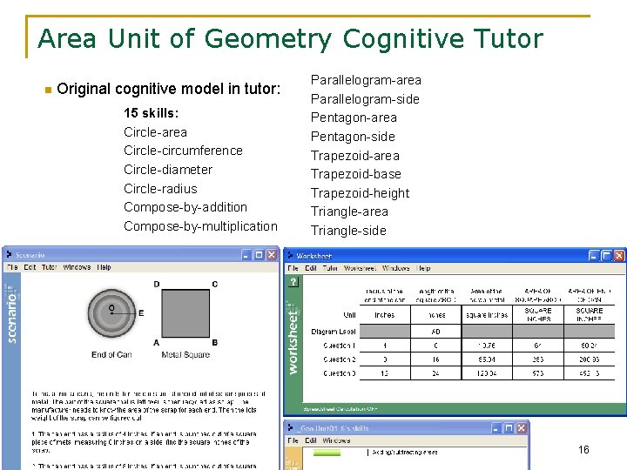Select the Diagram Label cell containing AD
627x470 pixels.
[x=436, y=332]
